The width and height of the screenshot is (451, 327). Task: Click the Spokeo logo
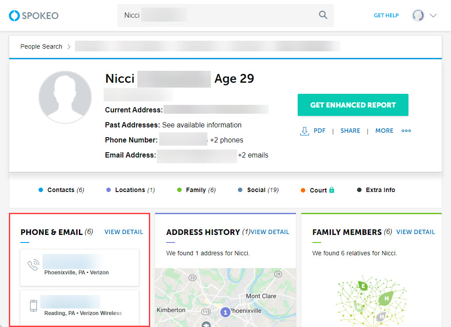(x=34, y=15)
